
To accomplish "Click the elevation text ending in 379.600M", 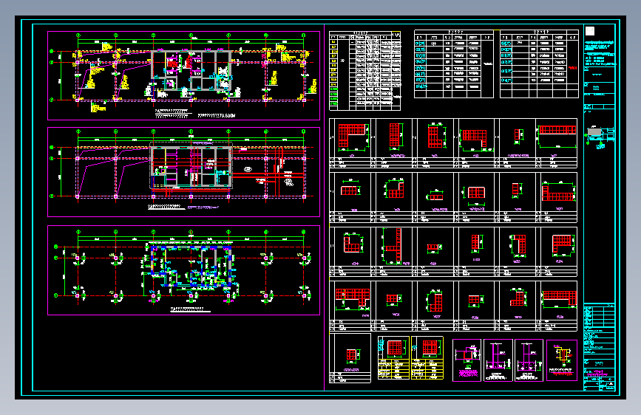I will pos(217,116).
